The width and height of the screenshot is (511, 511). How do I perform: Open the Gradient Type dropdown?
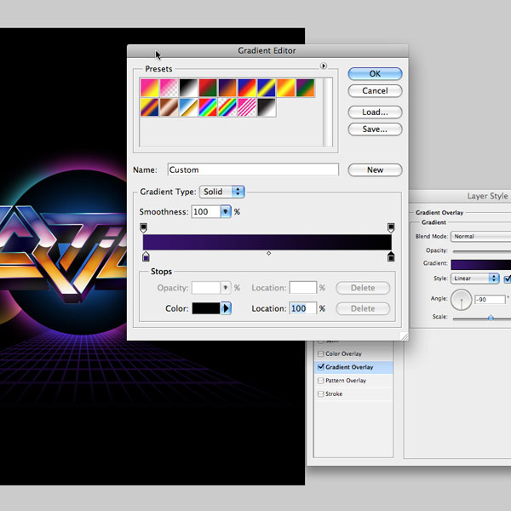(222, 192)
